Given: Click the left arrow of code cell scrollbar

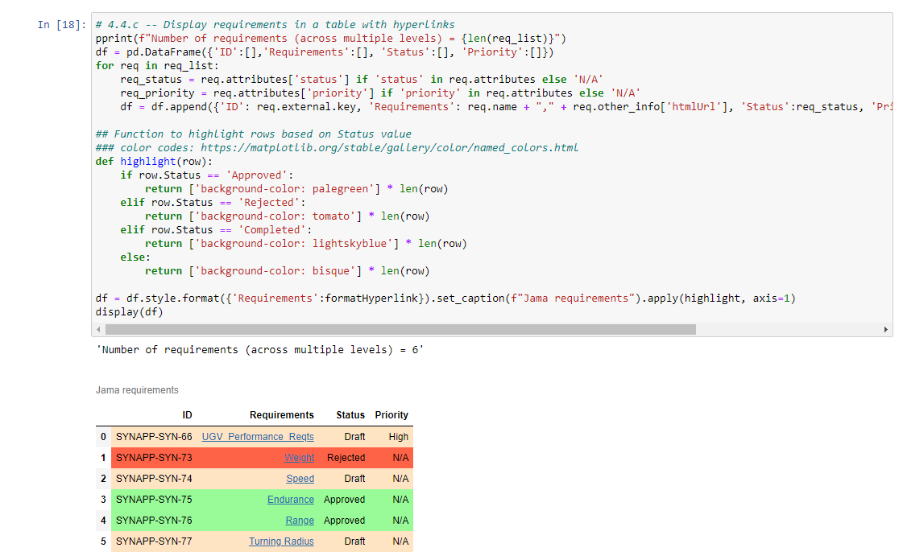Looking at the screenshot, I should (x=98, y=329).
